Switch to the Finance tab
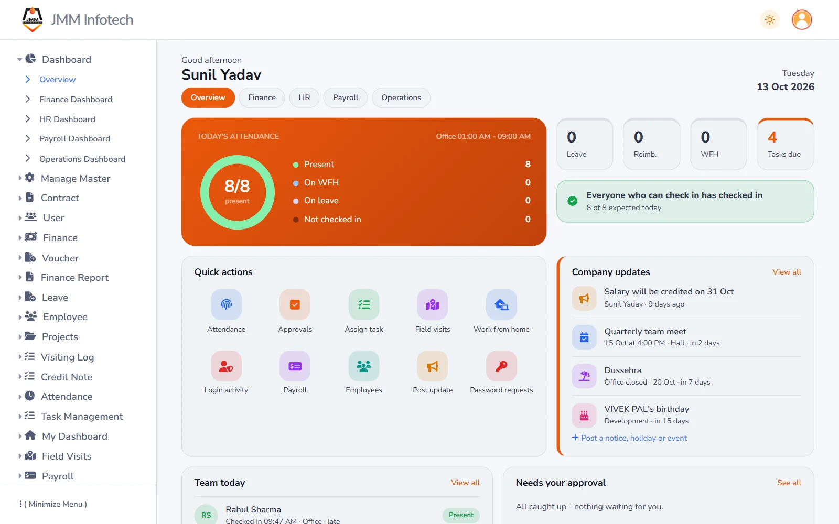This screenshot has width=839, height=524. coord(262,97)
